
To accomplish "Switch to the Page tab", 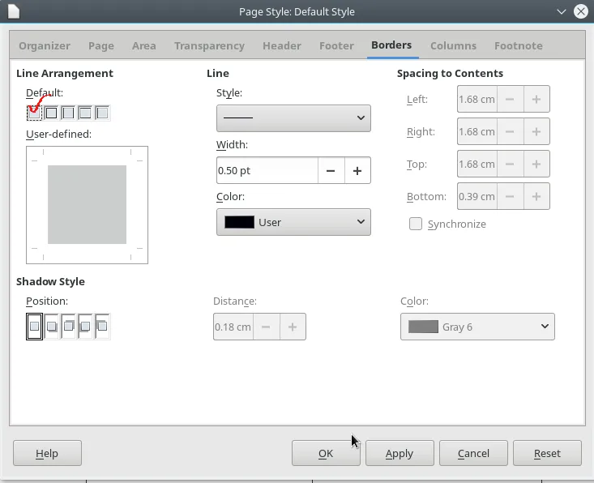I will tap(101, 46).
